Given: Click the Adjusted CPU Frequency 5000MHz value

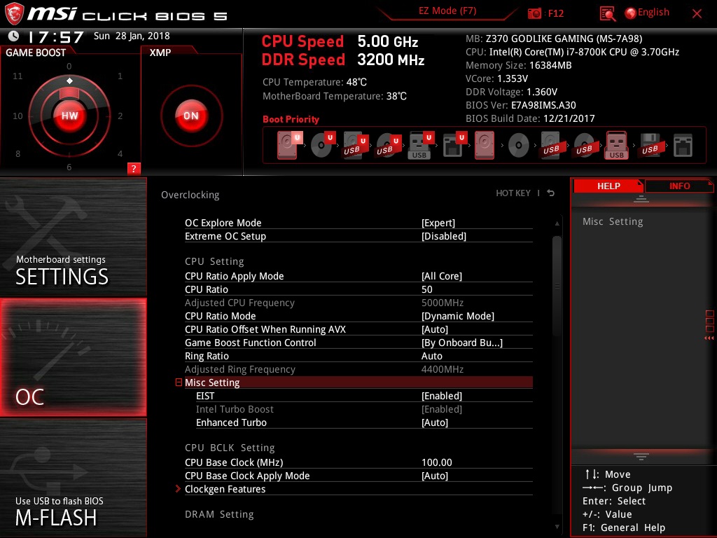Looking at the screenshot, I should [443, 303].
